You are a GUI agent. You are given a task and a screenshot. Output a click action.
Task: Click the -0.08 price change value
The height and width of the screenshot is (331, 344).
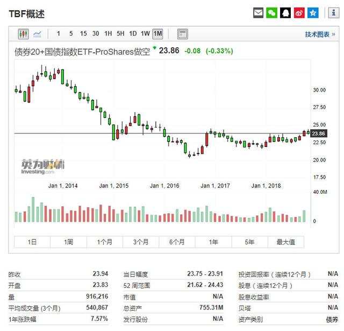[192, 51]
